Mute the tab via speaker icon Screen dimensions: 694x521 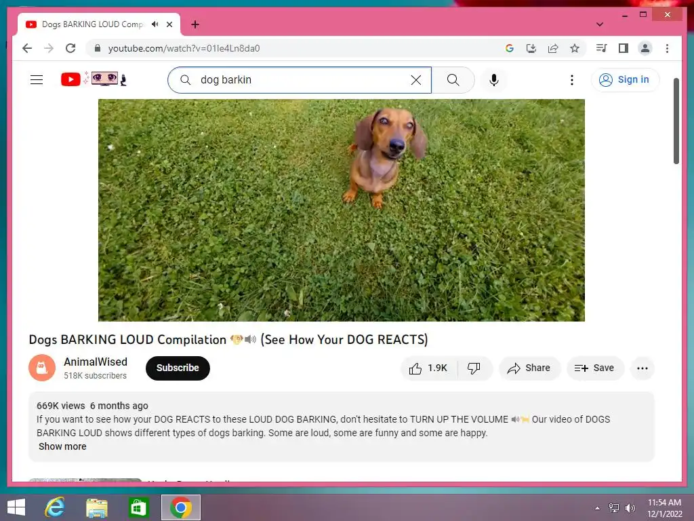click(x=155, y=24)
